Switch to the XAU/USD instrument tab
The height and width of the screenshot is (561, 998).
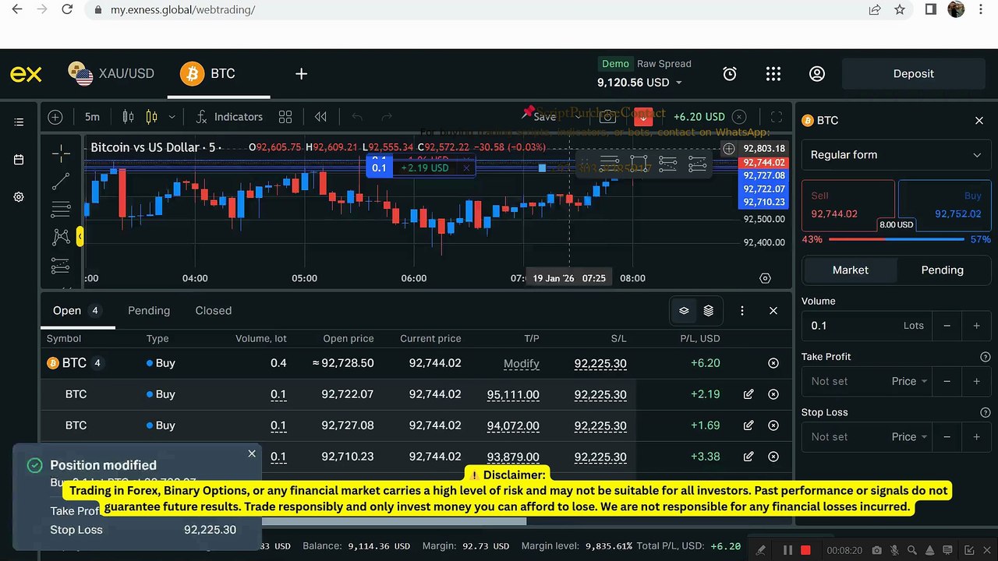pos(111,74)
